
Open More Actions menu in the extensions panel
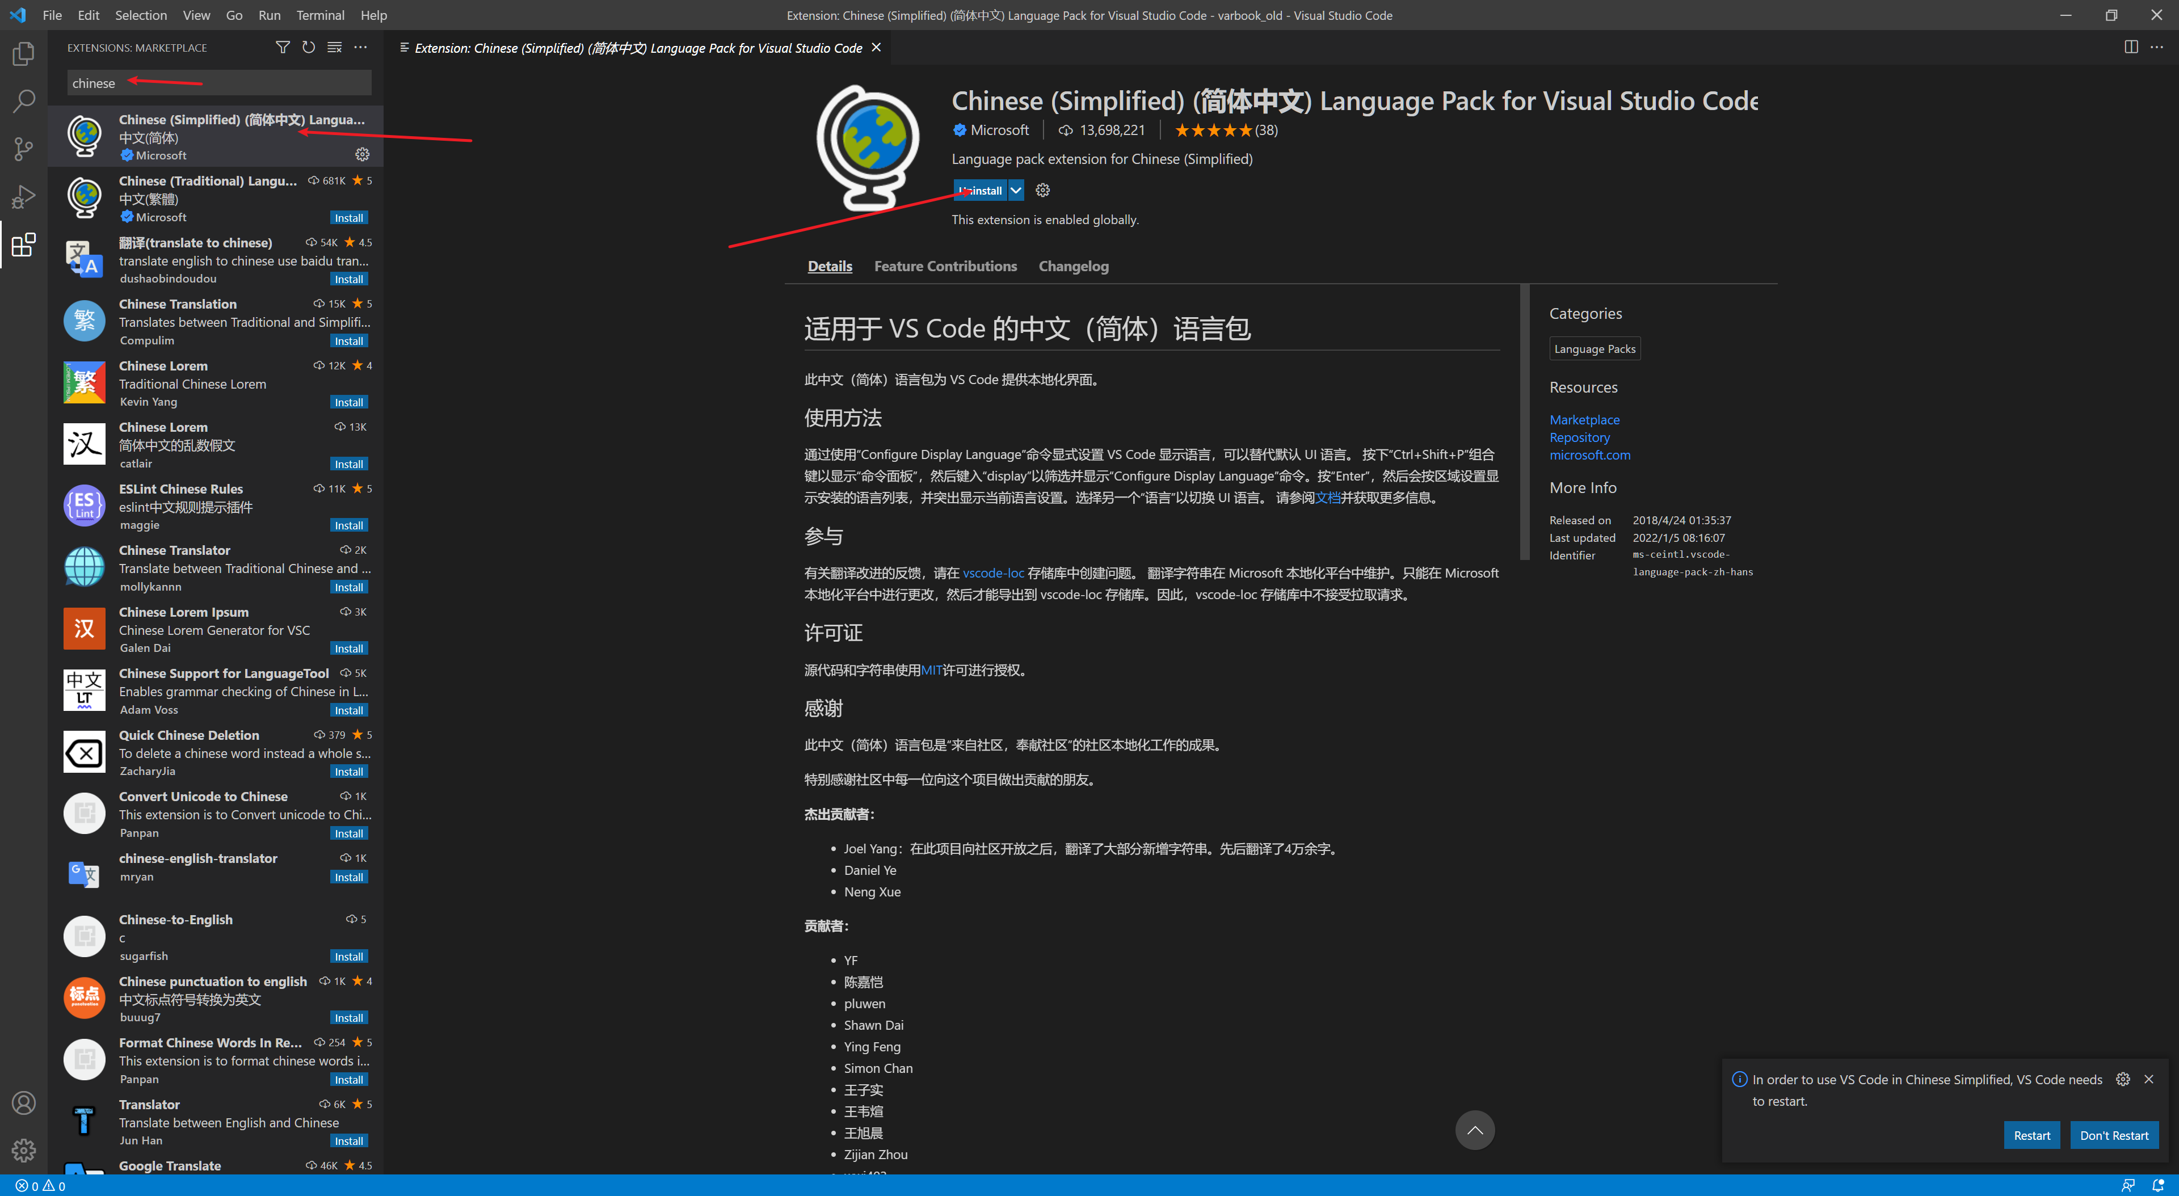pyautogui.click(x=360, y=47)
